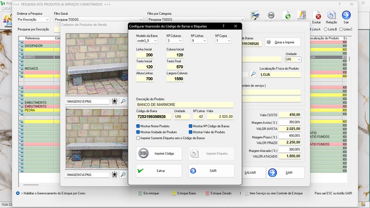This screenshot has height=208, width=370.
Task: Click the Salvar button in barcode dialog
Action: click(159, 171)
